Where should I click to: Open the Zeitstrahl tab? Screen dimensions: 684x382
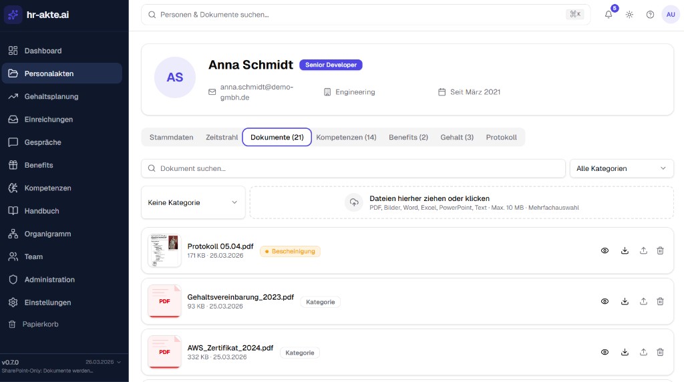(x=222, y=137)
